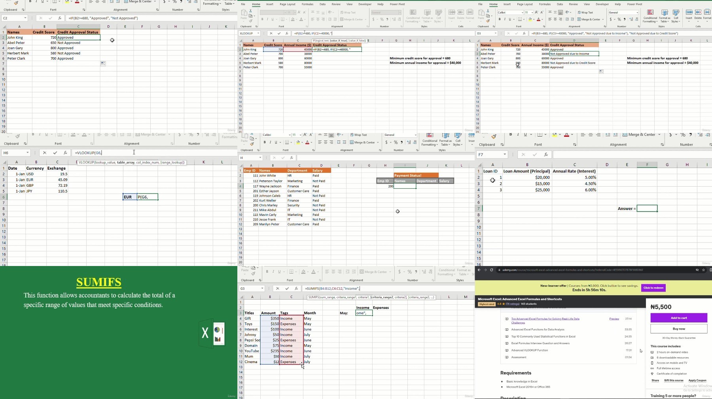Click the Answer cell F7 in Loan sheet
Viewport: 712px width, 399px height.
[647, 208]
